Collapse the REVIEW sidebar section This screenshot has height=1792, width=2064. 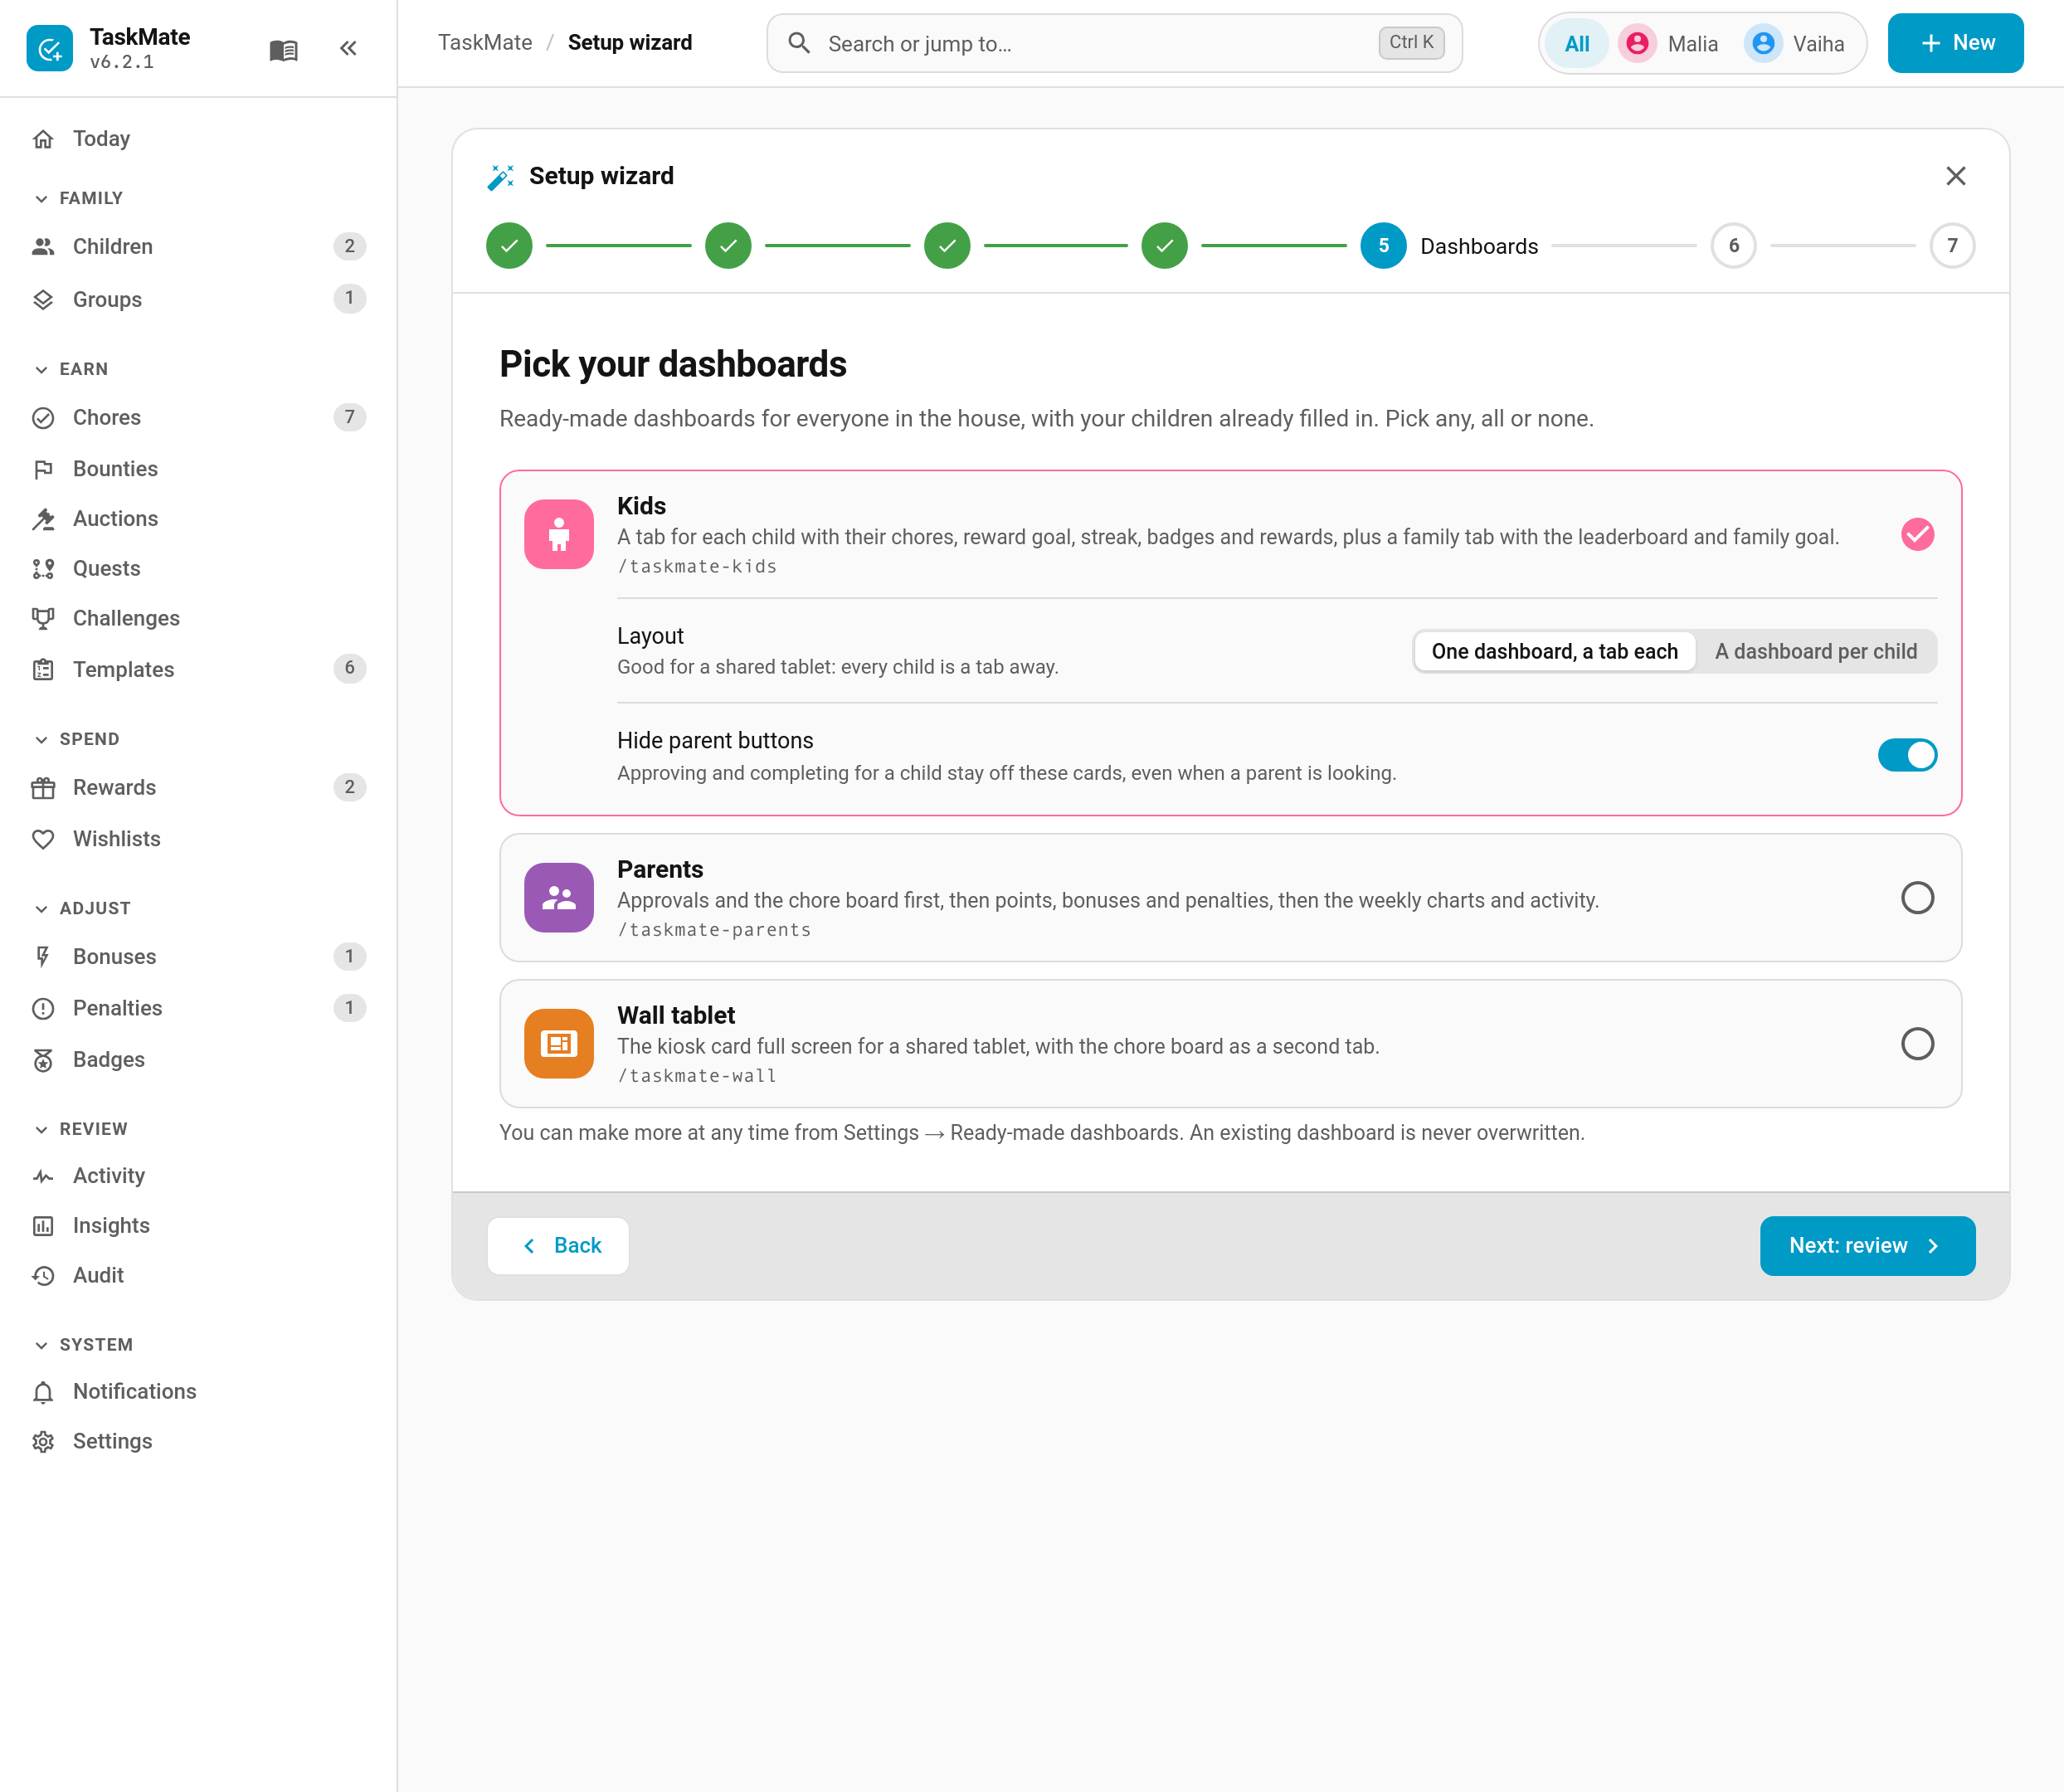tap(82, 1129)
